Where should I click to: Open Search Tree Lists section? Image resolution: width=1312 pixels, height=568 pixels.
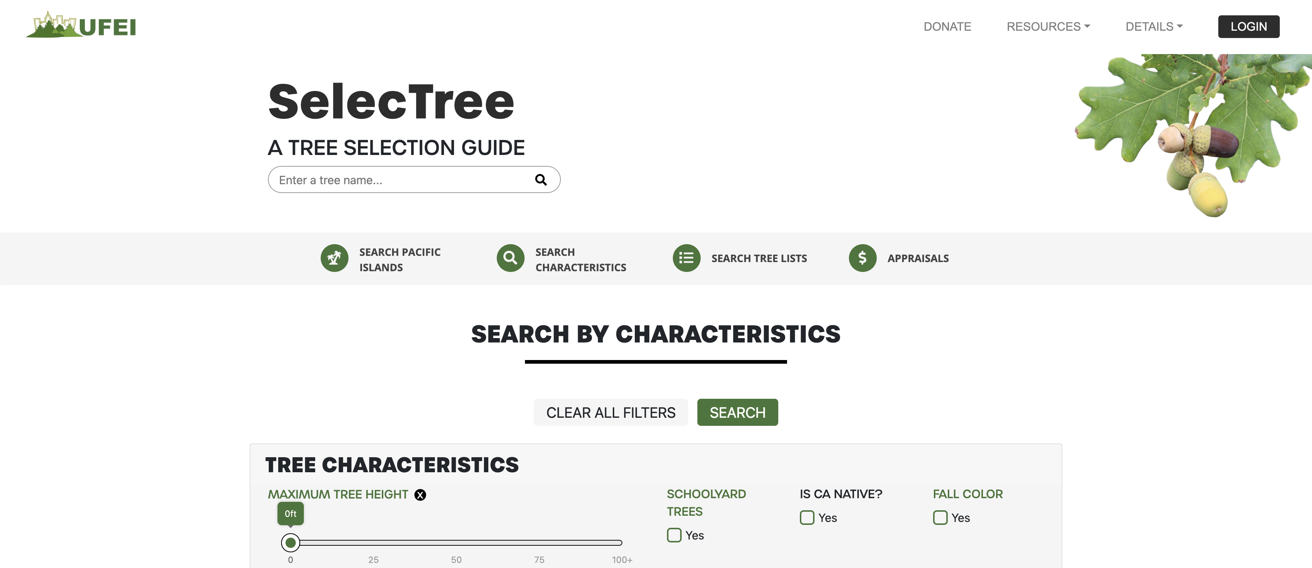coord(759,258)
